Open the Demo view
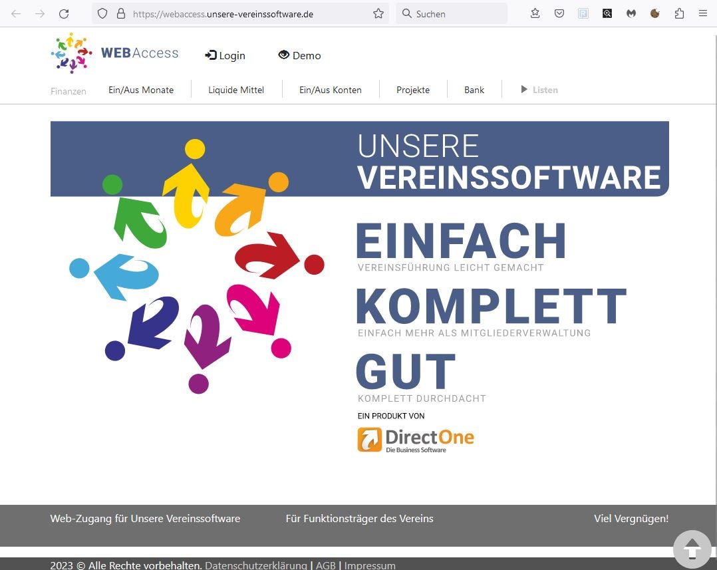The width and height of the screenshot is (717, 570). [299, 55]
